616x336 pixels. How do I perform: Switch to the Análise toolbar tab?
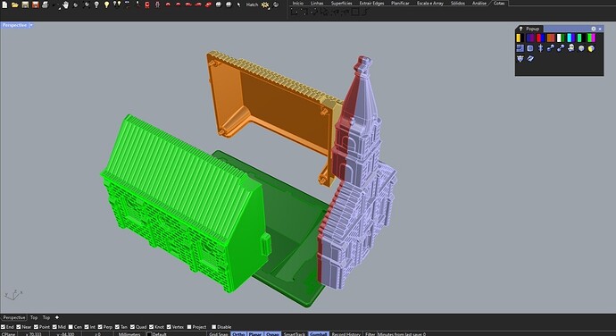point(479,3)
